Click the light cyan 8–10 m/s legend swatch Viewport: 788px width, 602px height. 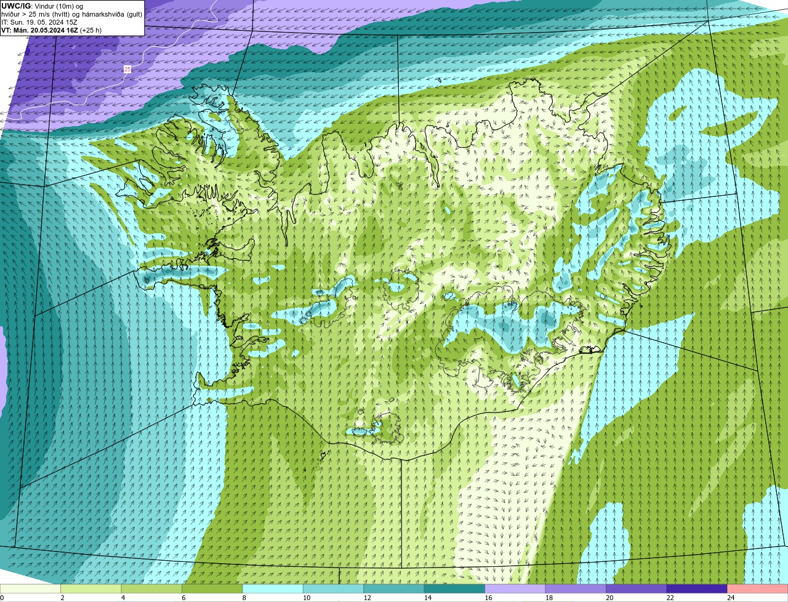point(273,588)
